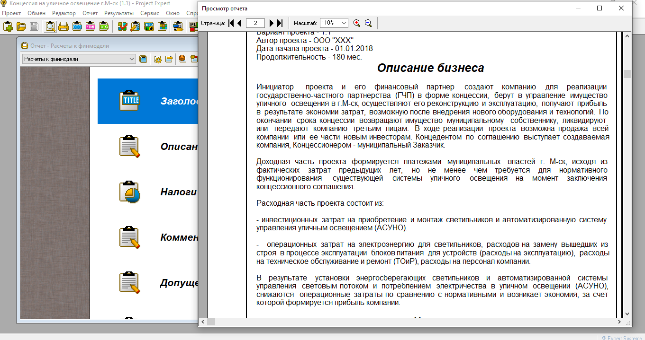This screenshot has width=645, height=340.
Task: Click the clipboard with arrows icon
Action: [178, 26]
